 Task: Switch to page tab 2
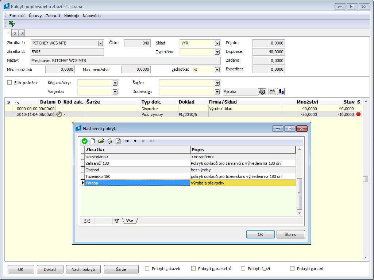click(x=15, y=34)
